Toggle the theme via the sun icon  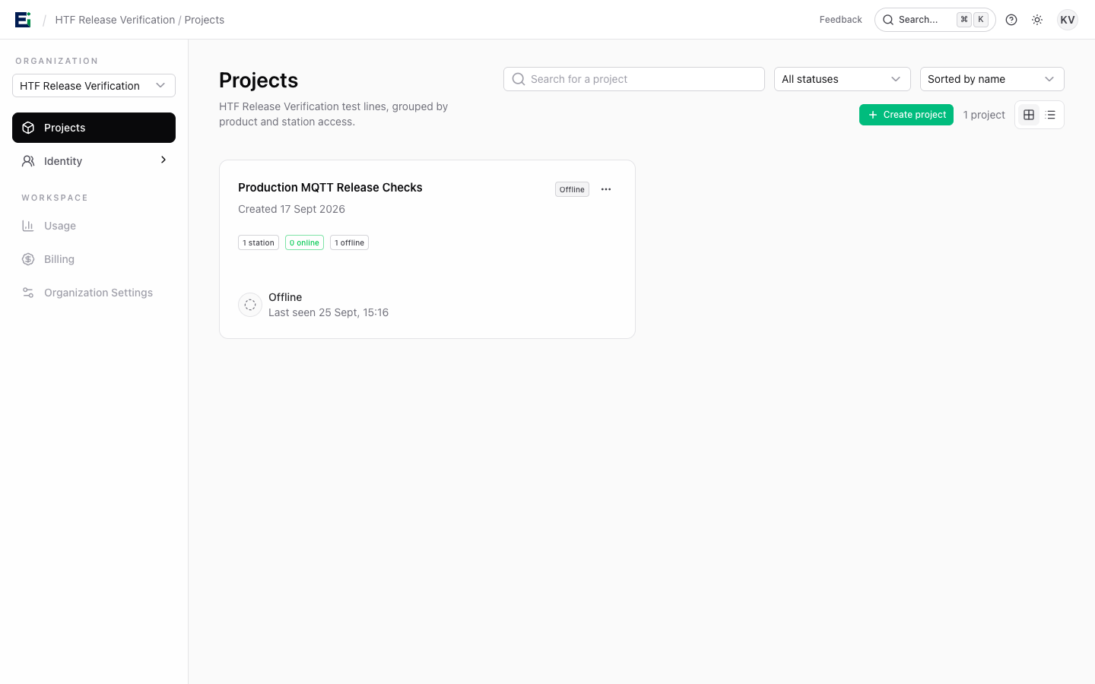(1037, 20)
